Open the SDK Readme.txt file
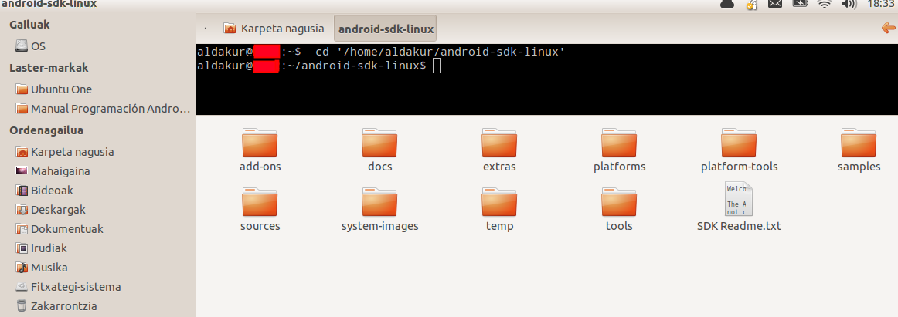 (x=739, y=201)
